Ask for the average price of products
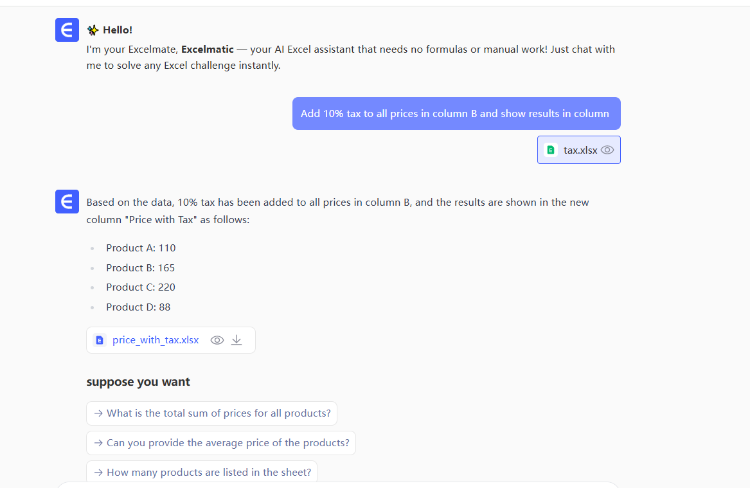 pos(221,443)
